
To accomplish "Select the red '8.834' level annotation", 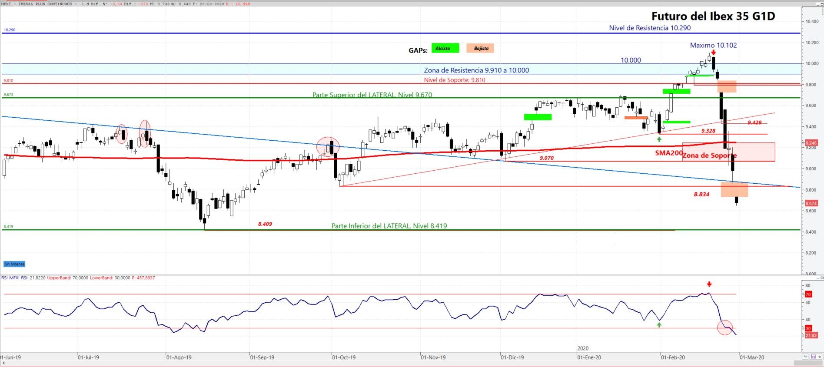I will [701, 195].
